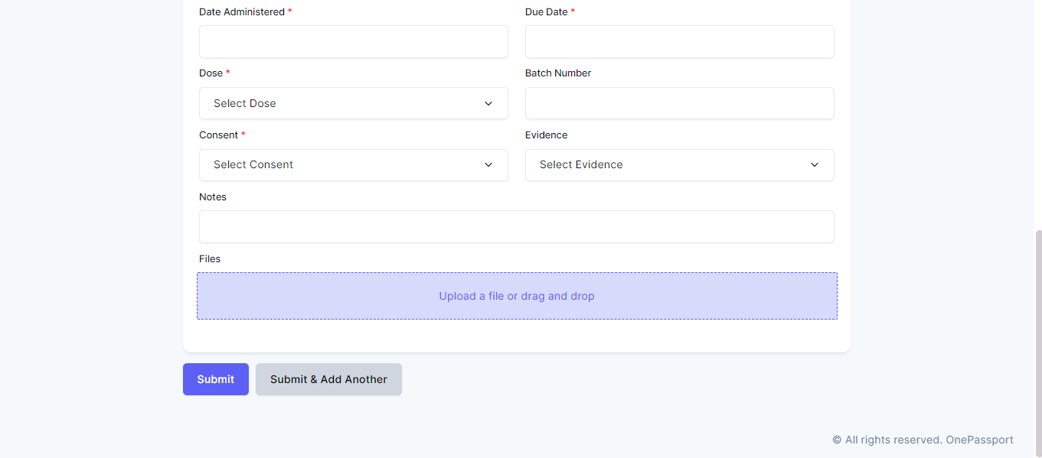Open the Select Consent dropdown
This screenshot has height=458, width=1042.
point(353,164)
